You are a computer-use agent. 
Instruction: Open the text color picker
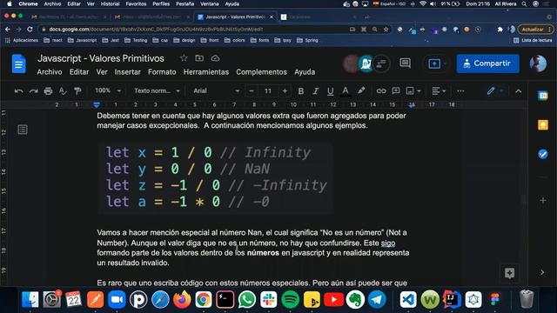click(x=346, y=91)
